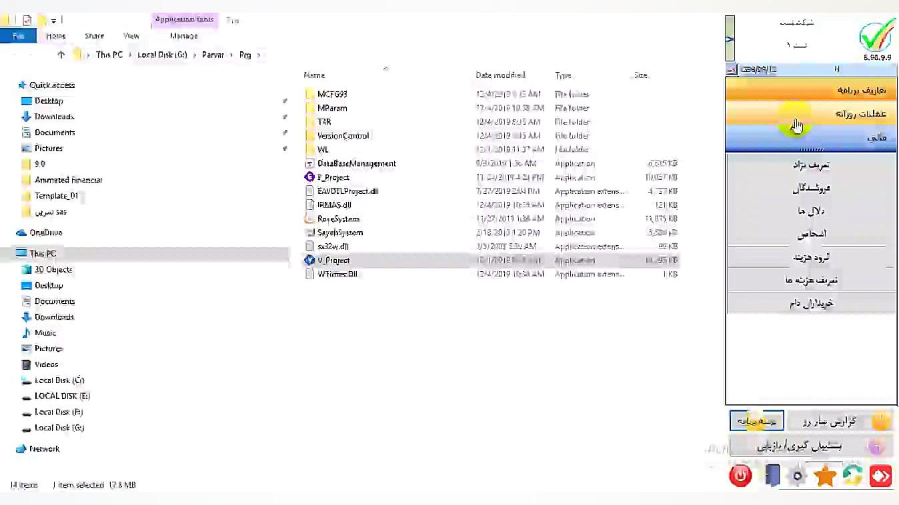Click the Up arrow in Explorer address bar
899x505 pixels.
(x=61, y=55)
